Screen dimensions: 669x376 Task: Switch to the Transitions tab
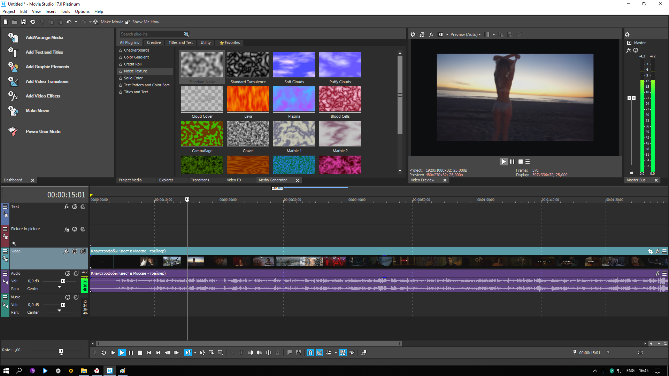[200, 180]
